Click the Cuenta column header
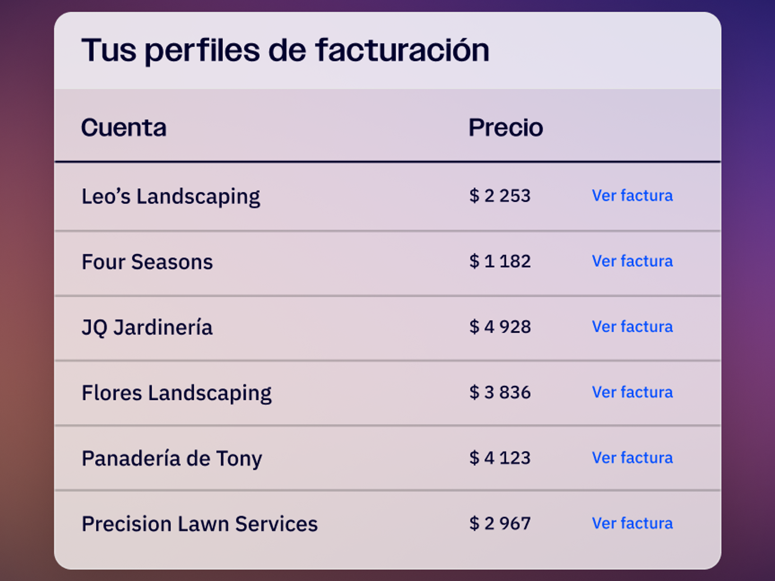 124,128
